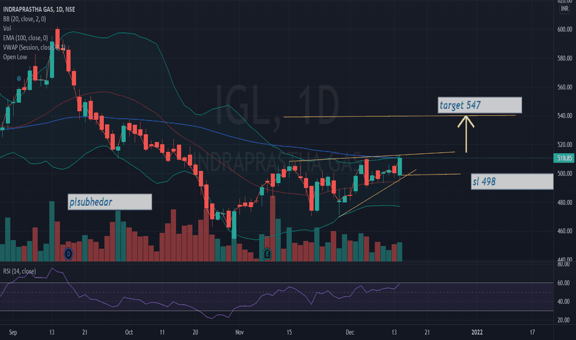
Task: Click the BB (20, close, 2, 0) indicator label
Action: point(25,19)
